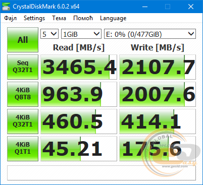The height and width of the screenshot is (185, 203).
Task: Minimize the CrystalDiskMark window
Action: 145,7
